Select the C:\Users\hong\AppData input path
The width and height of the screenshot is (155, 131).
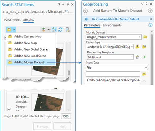113,80
